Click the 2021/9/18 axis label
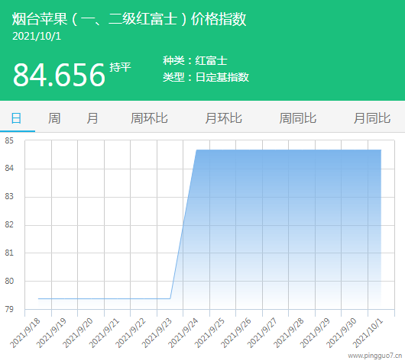Screen dimensions: 405x364 click(25, 333)
